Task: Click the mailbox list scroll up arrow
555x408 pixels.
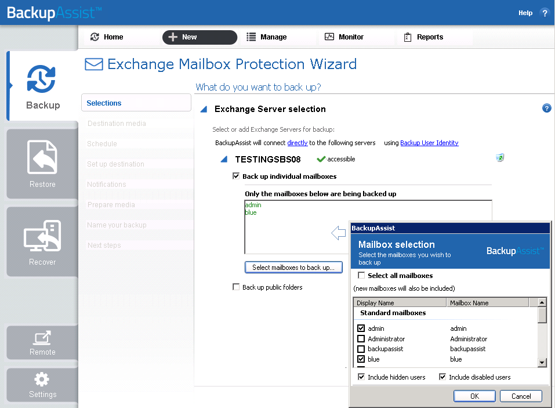Action: (x=542, y=302)
